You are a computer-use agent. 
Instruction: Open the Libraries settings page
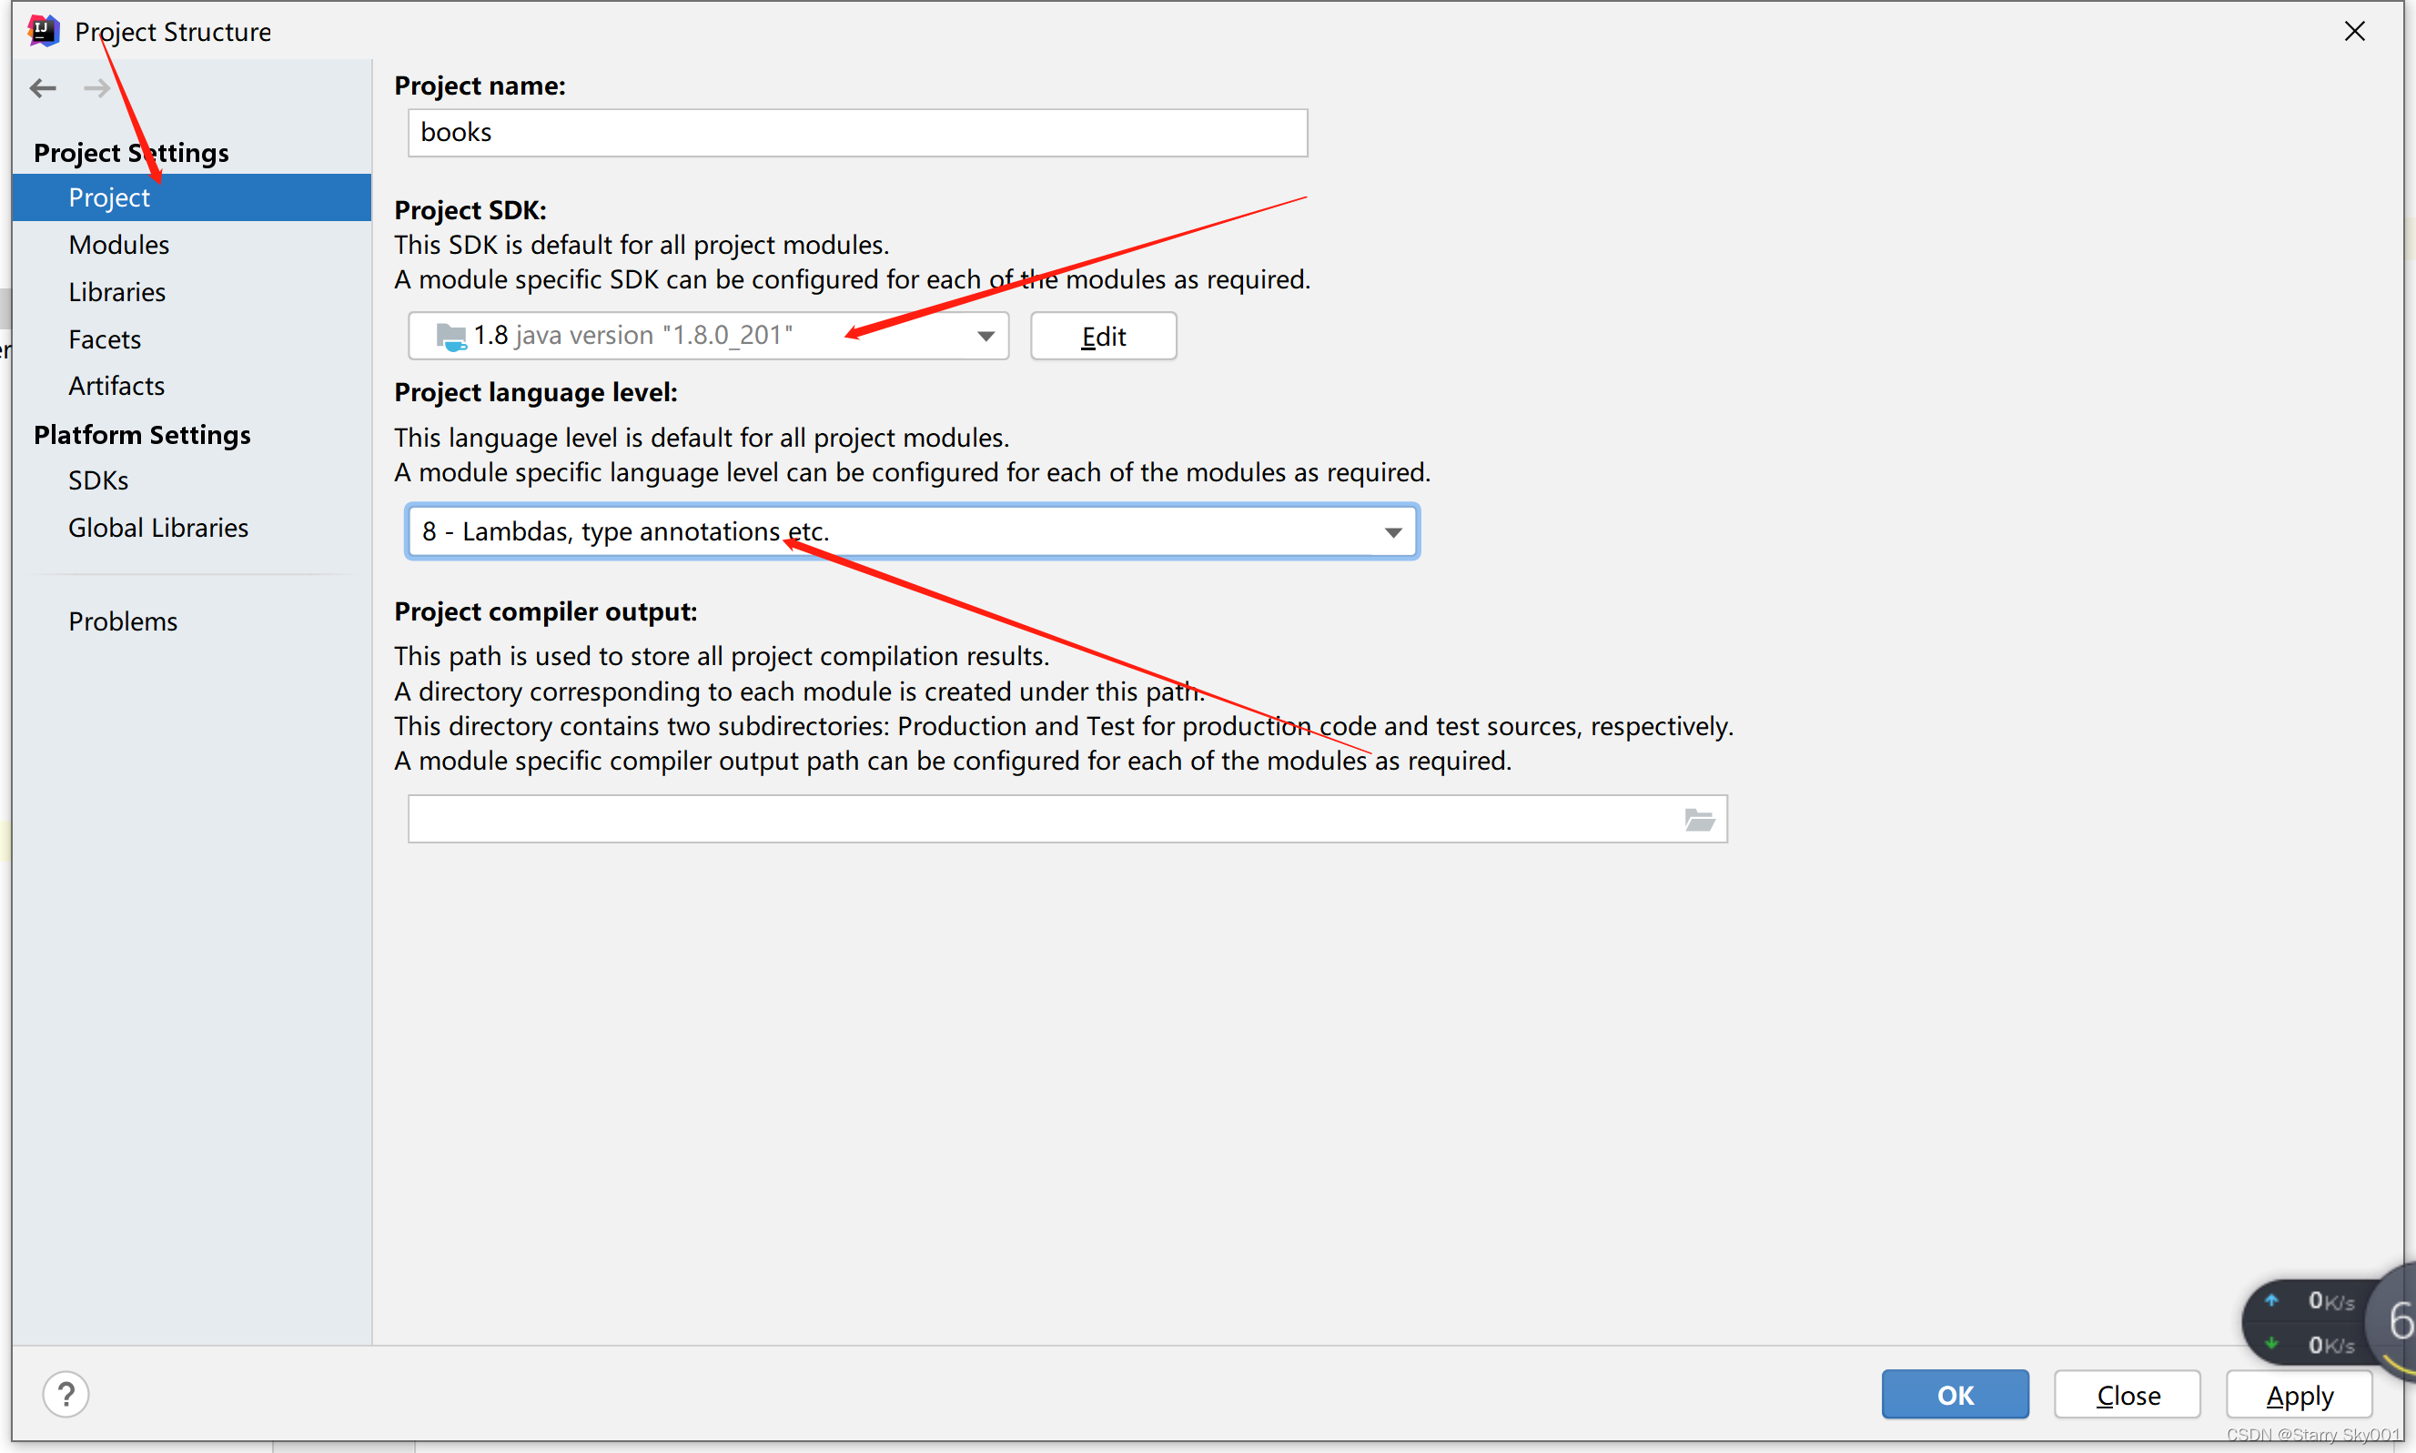pyautogui.click(x=116, y=292)
